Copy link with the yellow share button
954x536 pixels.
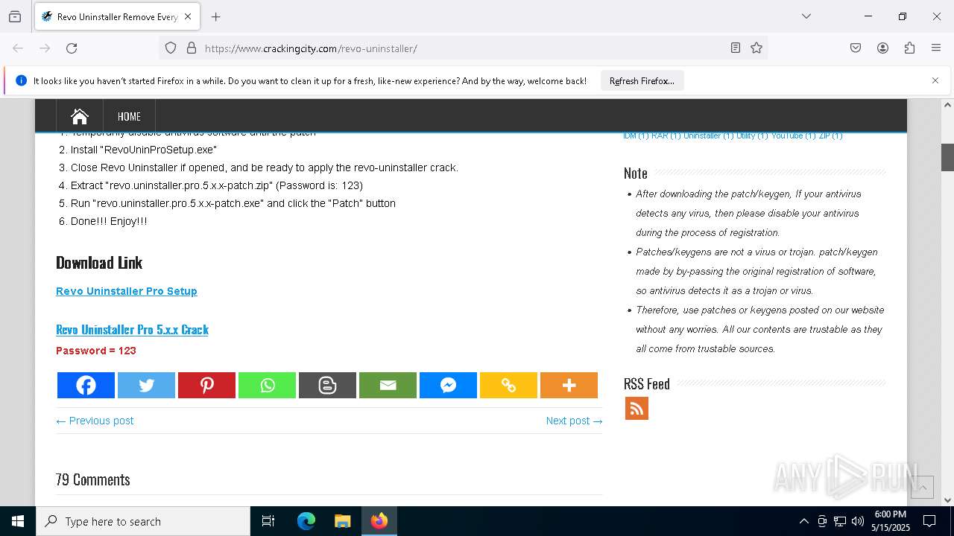pos(508,385)
